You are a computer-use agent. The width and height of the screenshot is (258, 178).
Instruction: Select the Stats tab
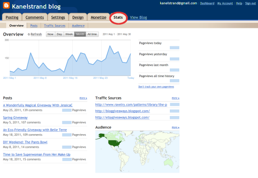pos(118,18)
